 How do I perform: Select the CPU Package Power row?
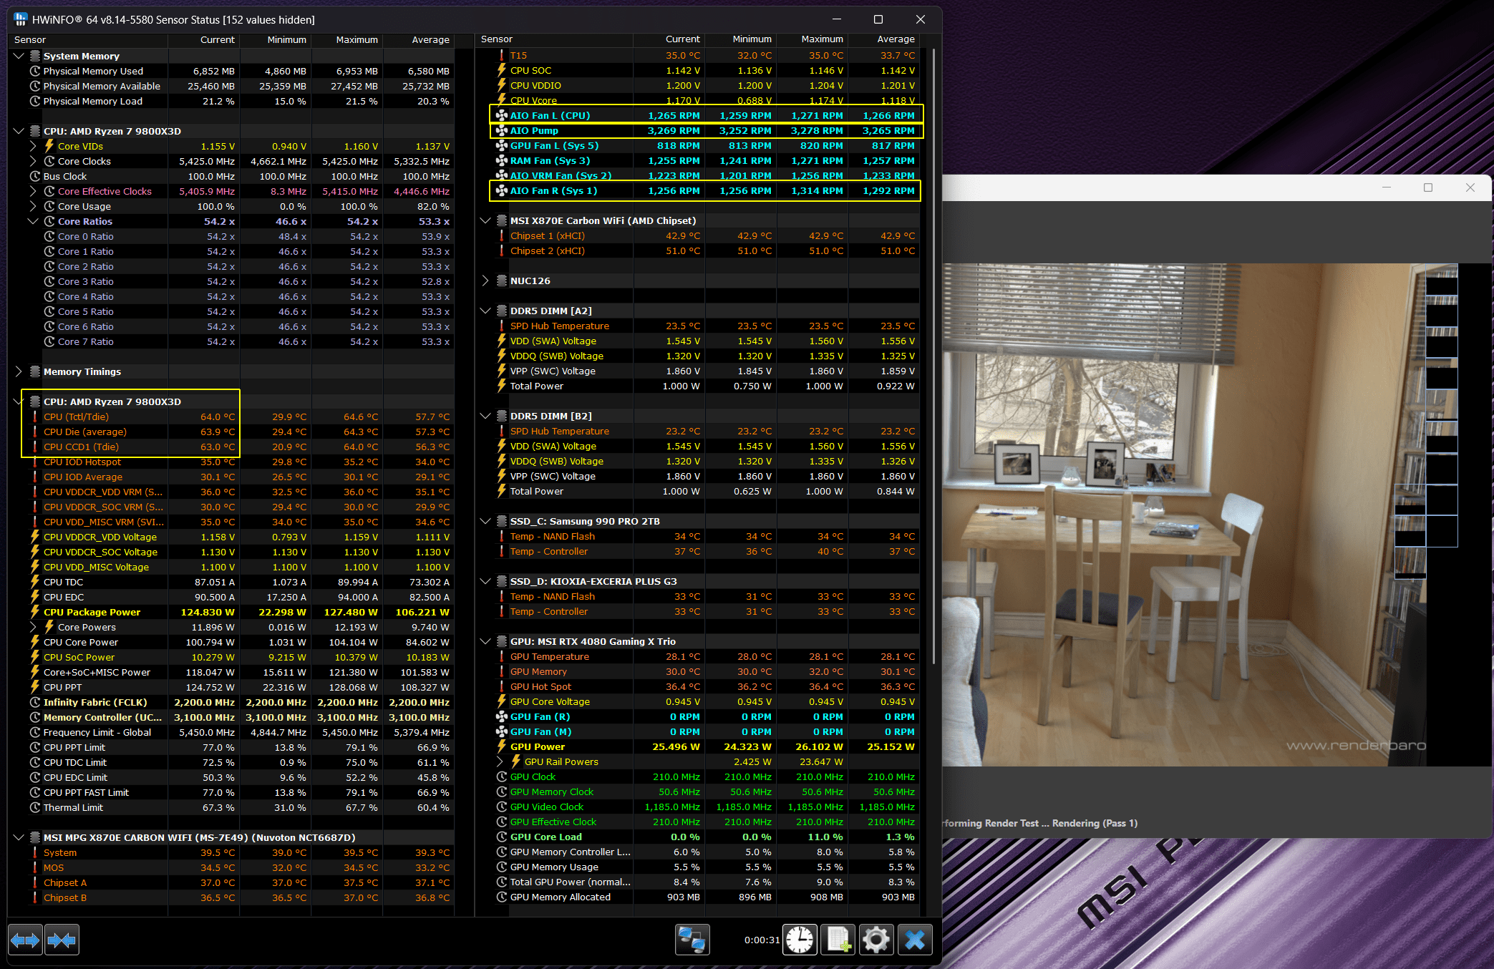point(92,612)
